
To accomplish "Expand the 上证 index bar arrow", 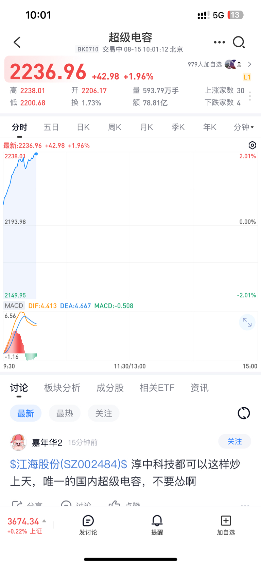I will pyautogui.click(x=44, y=521).
